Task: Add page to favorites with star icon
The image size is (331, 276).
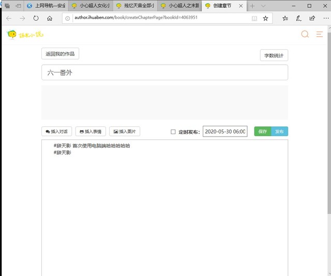Action: [265, 18]
